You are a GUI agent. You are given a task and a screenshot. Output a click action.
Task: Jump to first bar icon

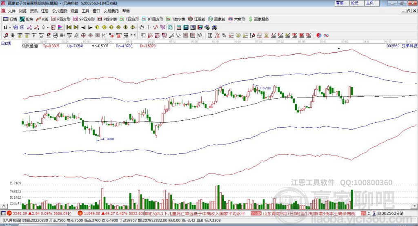click(x=69, y=27)
